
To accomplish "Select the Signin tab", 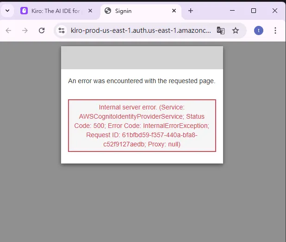I will point(140,11).
